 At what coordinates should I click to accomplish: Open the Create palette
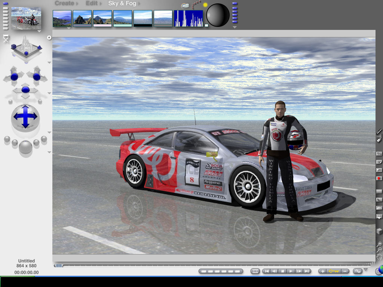[64, 3]
